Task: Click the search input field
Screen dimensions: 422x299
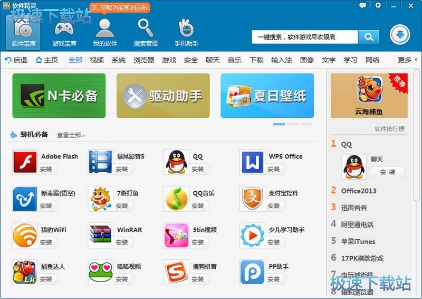Action: click(305, 37)
